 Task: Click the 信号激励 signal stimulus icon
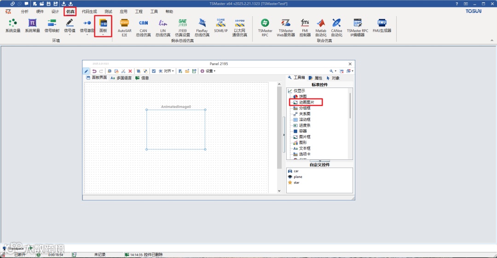87,23
